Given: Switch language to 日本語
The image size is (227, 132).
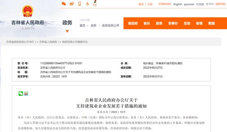Looking at the screenshot, I should pos(200,4).
